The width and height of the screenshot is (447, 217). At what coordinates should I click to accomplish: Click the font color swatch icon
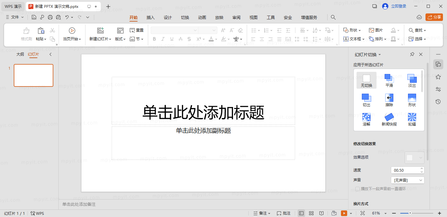(211, 39)
